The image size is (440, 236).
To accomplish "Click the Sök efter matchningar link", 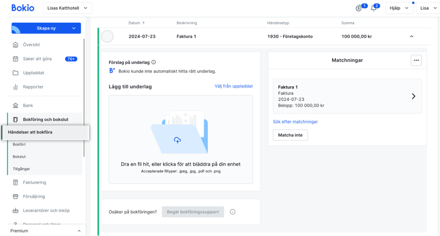I will (x=295, y=122).
